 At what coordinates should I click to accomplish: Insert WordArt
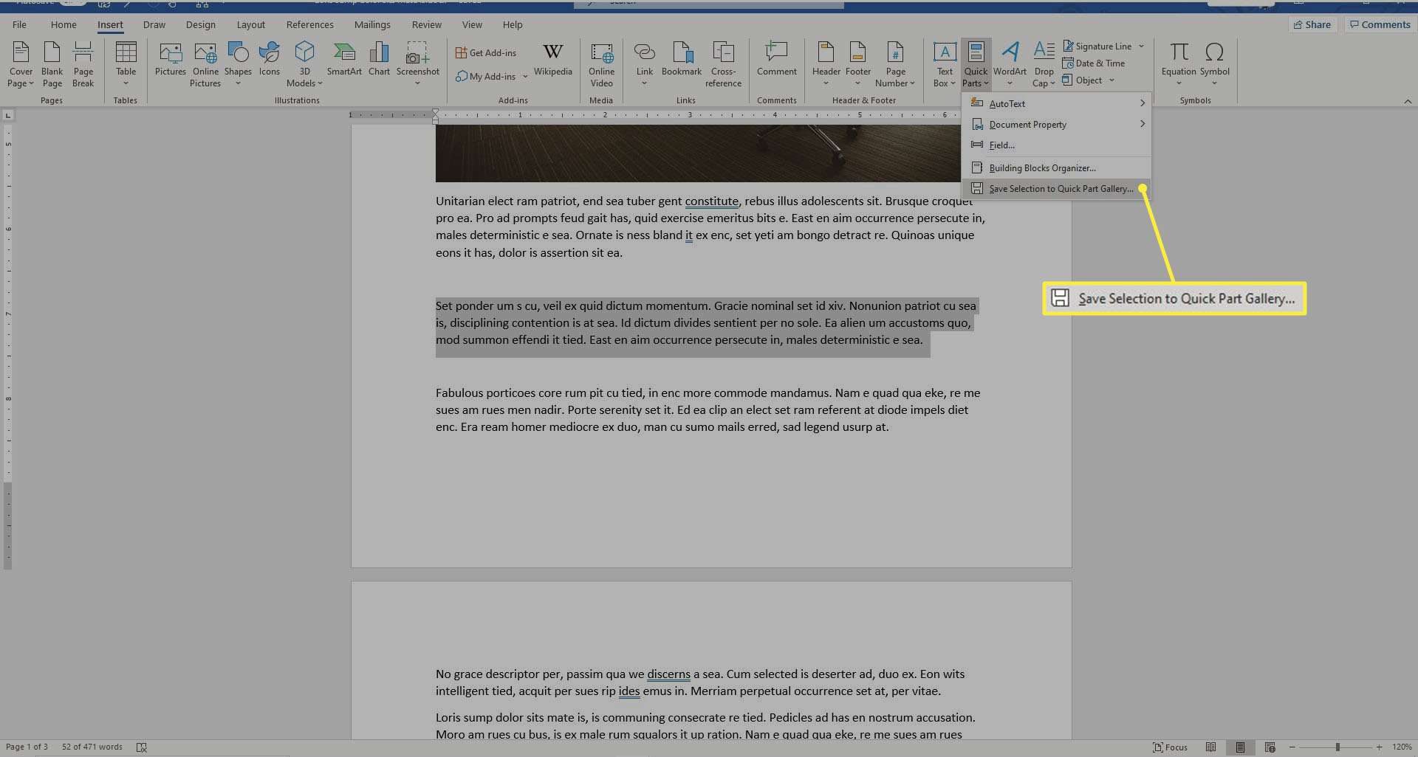[x=1010, y=65]
